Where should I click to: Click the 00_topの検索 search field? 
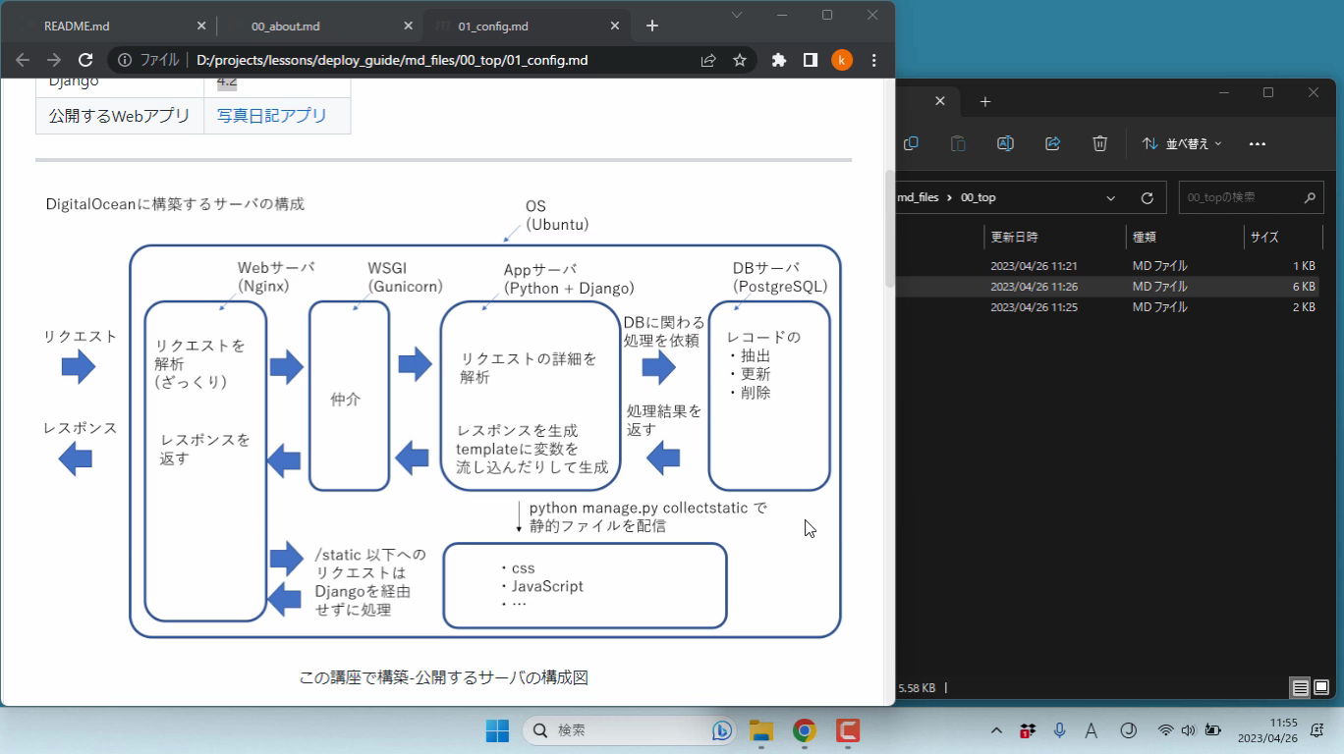point(1242,197)
